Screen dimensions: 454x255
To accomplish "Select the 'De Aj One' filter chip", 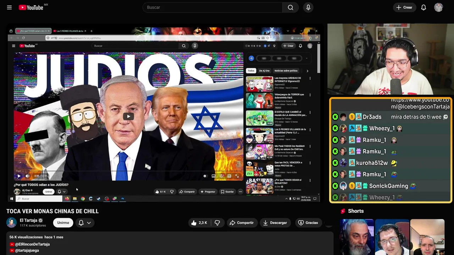I will coord(264,71).
